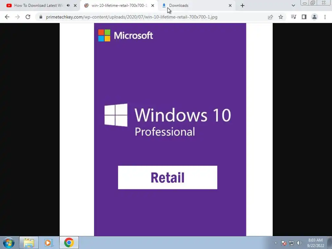The width and height of the screenshot is (332, 249).
Task: Click the Windows 10 Professional image
Action: 166,130
